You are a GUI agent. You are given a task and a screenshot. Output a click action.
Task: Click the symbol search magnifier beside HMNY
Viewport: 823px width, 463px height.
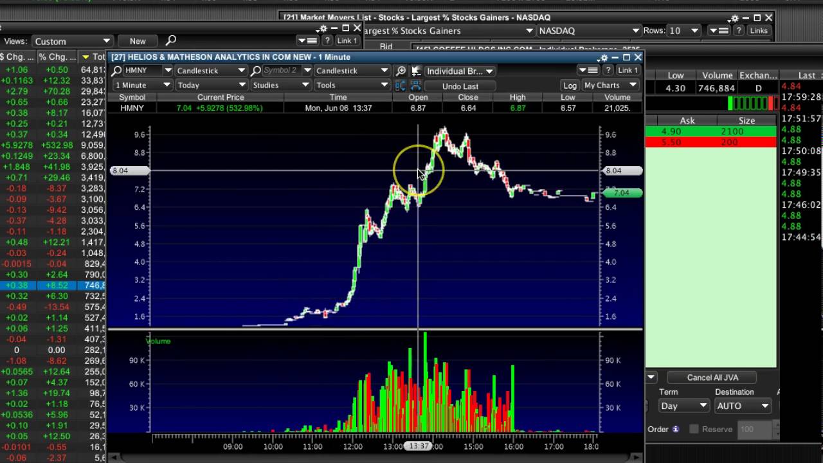116,71
